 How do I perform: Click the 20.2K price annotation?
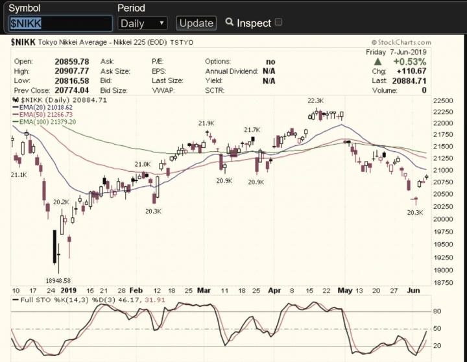[61, 202]
